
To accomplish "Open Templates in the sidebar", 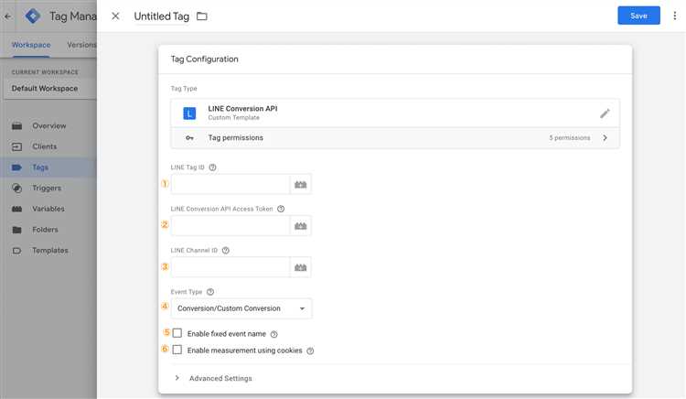I will (x=50, y=250).
